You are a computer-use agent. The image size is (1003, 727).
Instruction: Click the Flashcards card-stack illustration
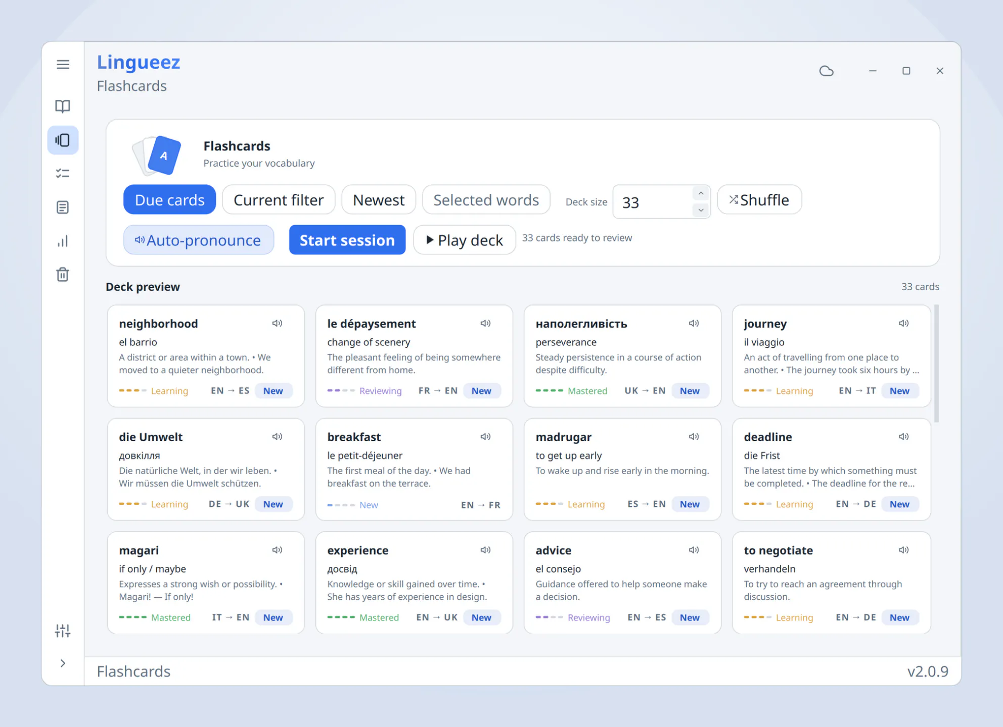pyautogui.click(x=157, y=155)
